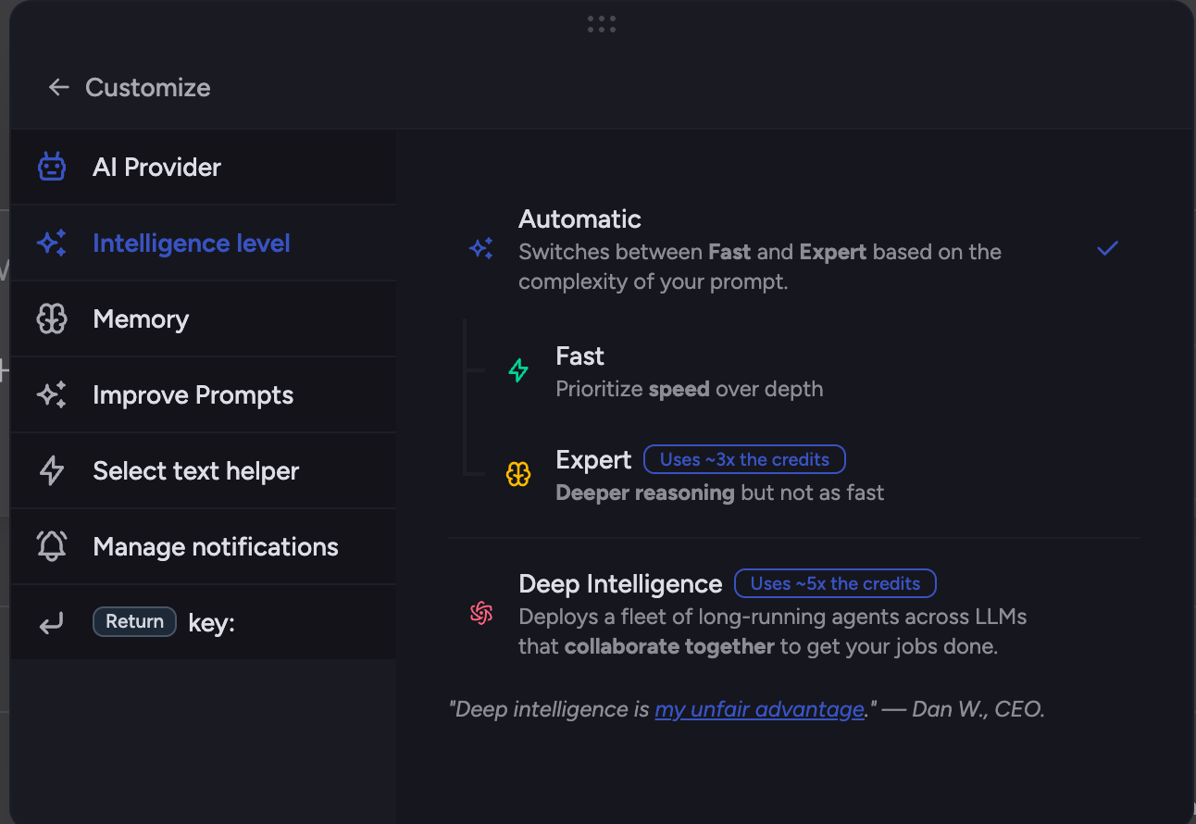Click the lightning icon for Select text helper
The width and height of the screenshot is (1196, 824).
tap(52, 470)
